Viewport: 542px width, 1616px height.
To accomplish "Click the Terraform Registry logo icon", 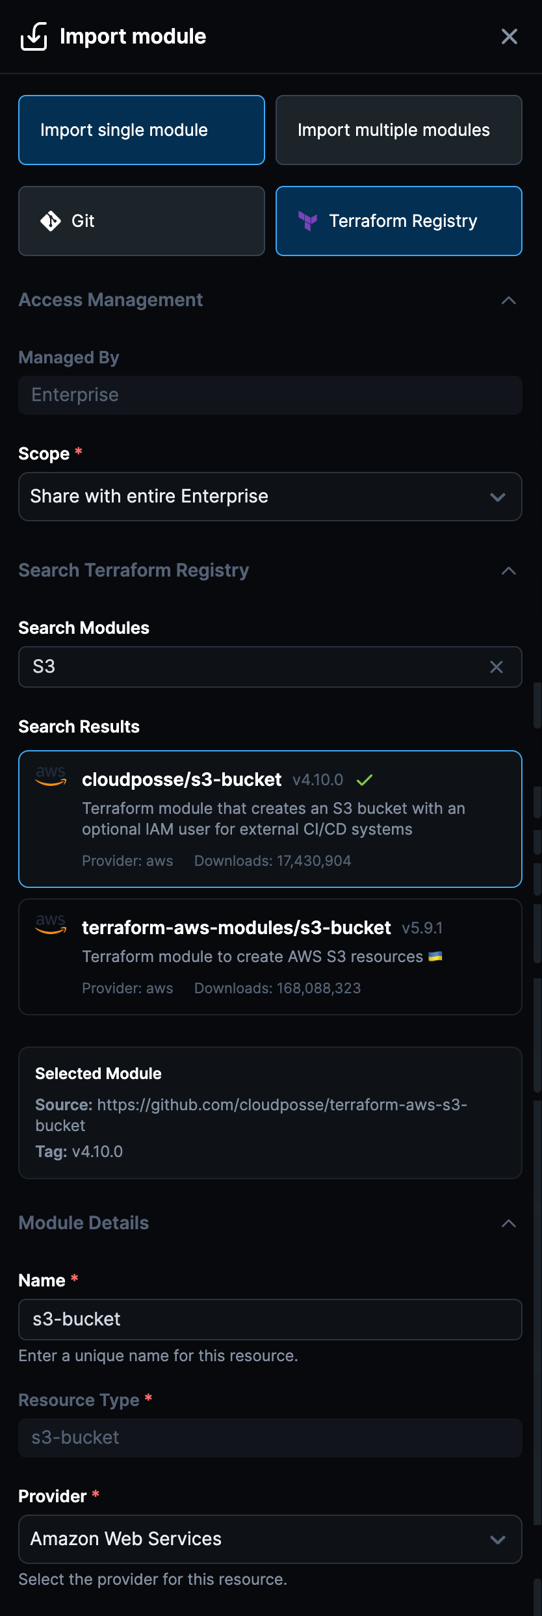I will pyautogui.click(x=307, y=221).
